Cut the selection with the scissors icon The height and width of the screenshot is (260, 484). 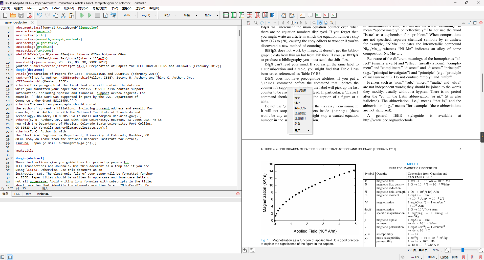pos(63,15)
